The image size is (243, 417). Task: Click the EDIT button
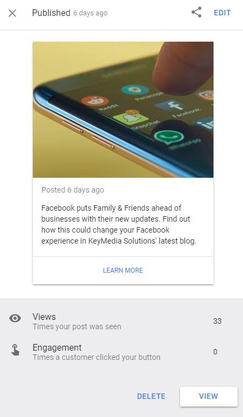coord(222,13)
